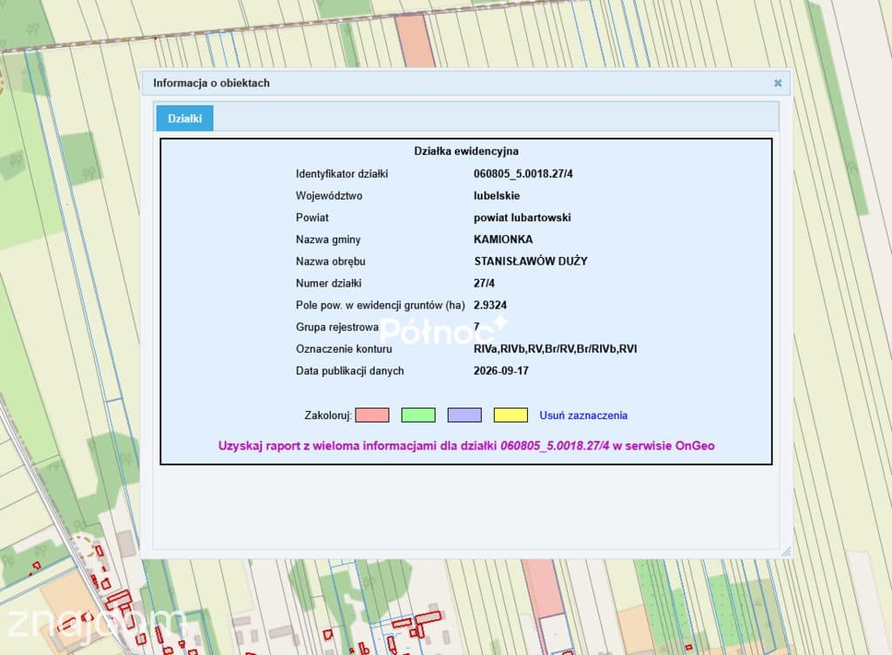The width and height of the screenshot is (892, 655).
Task: Click the Grupa rejestrowa label
Action: click(x=337, y=327)
